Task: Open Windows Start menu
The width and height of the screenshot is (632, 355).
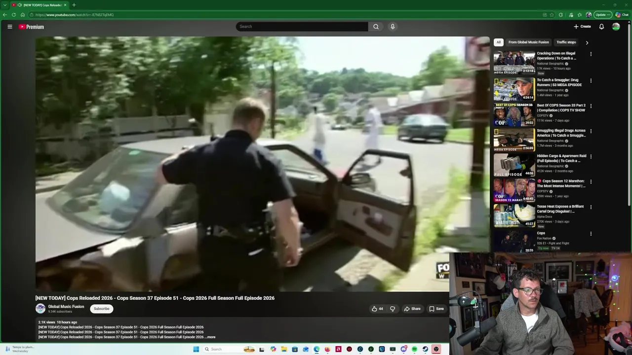Action: tap(196, 349)
